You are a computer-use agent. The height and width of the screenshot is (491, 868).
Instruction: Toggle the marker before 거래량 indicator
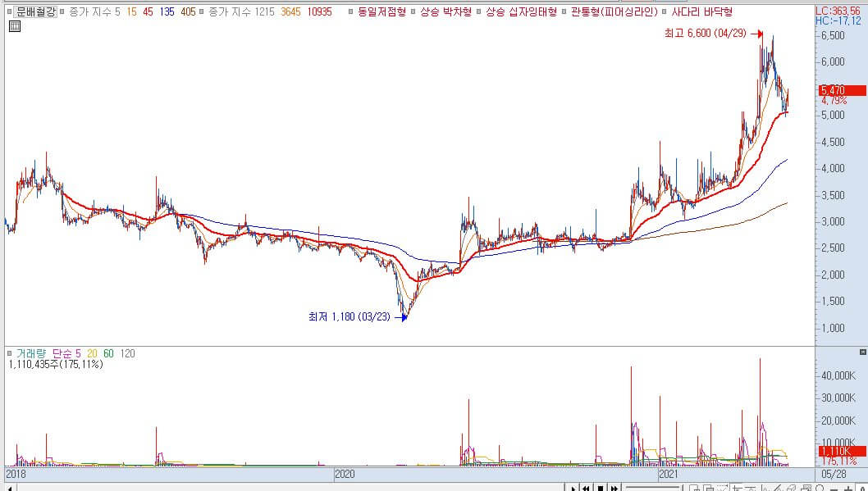pos(9,353)
